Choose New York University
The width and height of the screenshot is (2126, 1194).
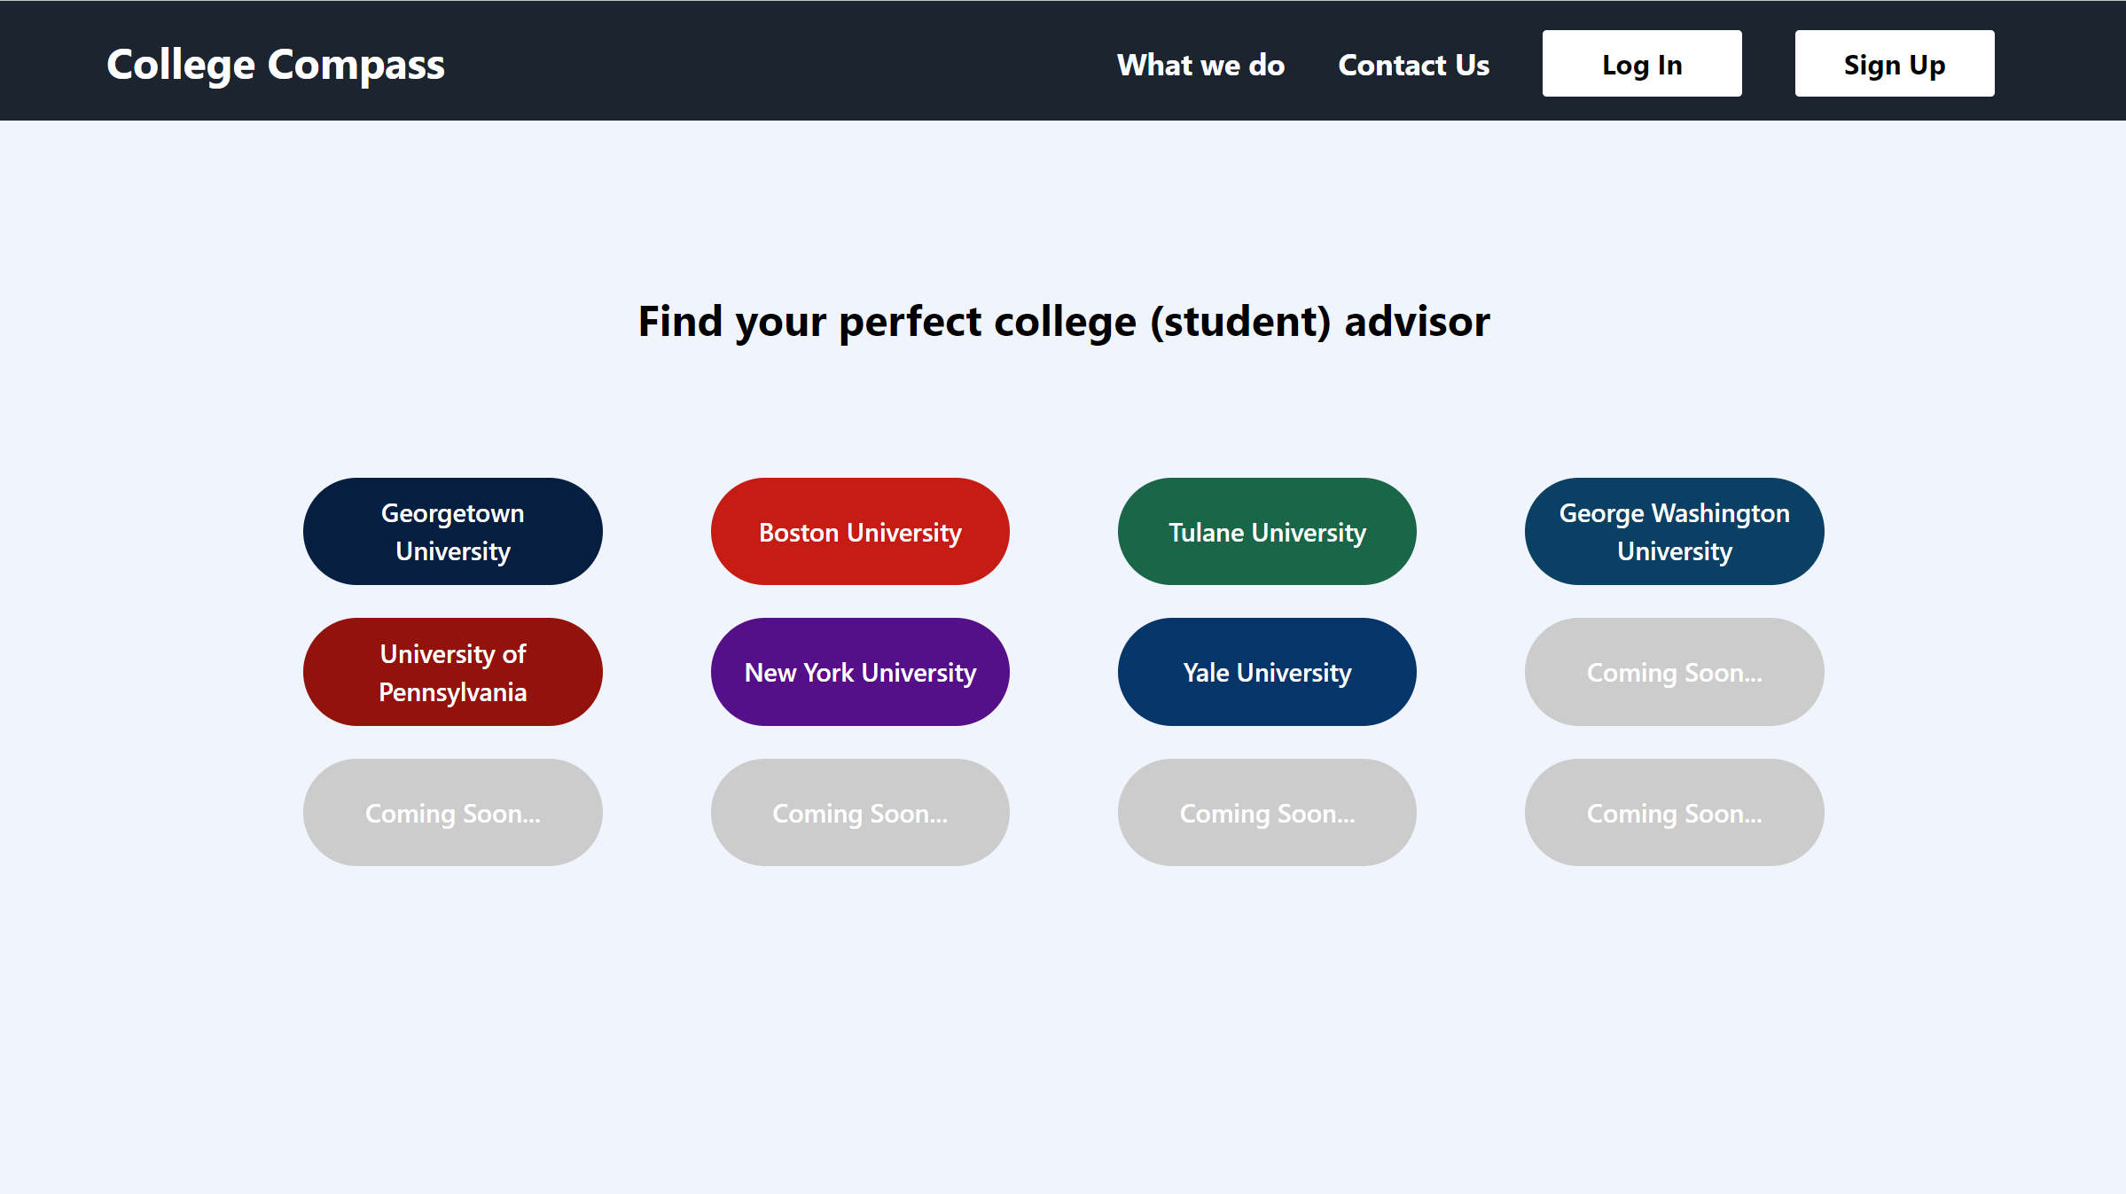coord(860,672)
